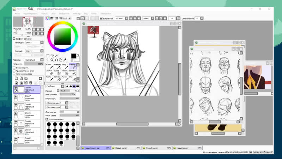Screen dimensions: 282x159
Task: Select the Ластик eraser tool
Action: (x=50, y=73)
